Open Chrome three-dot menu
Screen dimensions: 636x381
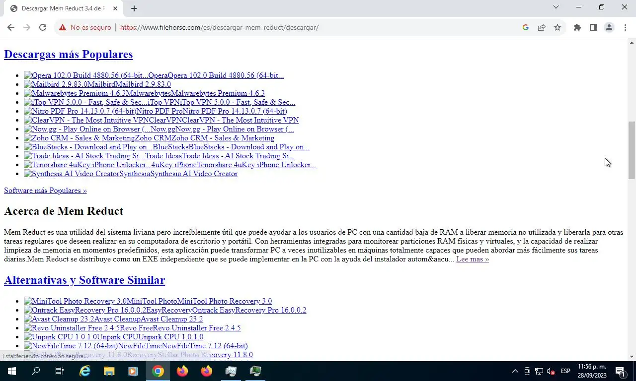coord(625,27)
